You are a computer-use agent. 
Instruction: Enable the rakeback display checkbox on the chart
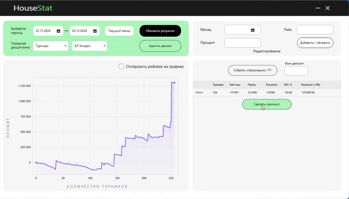pos(121,67)
